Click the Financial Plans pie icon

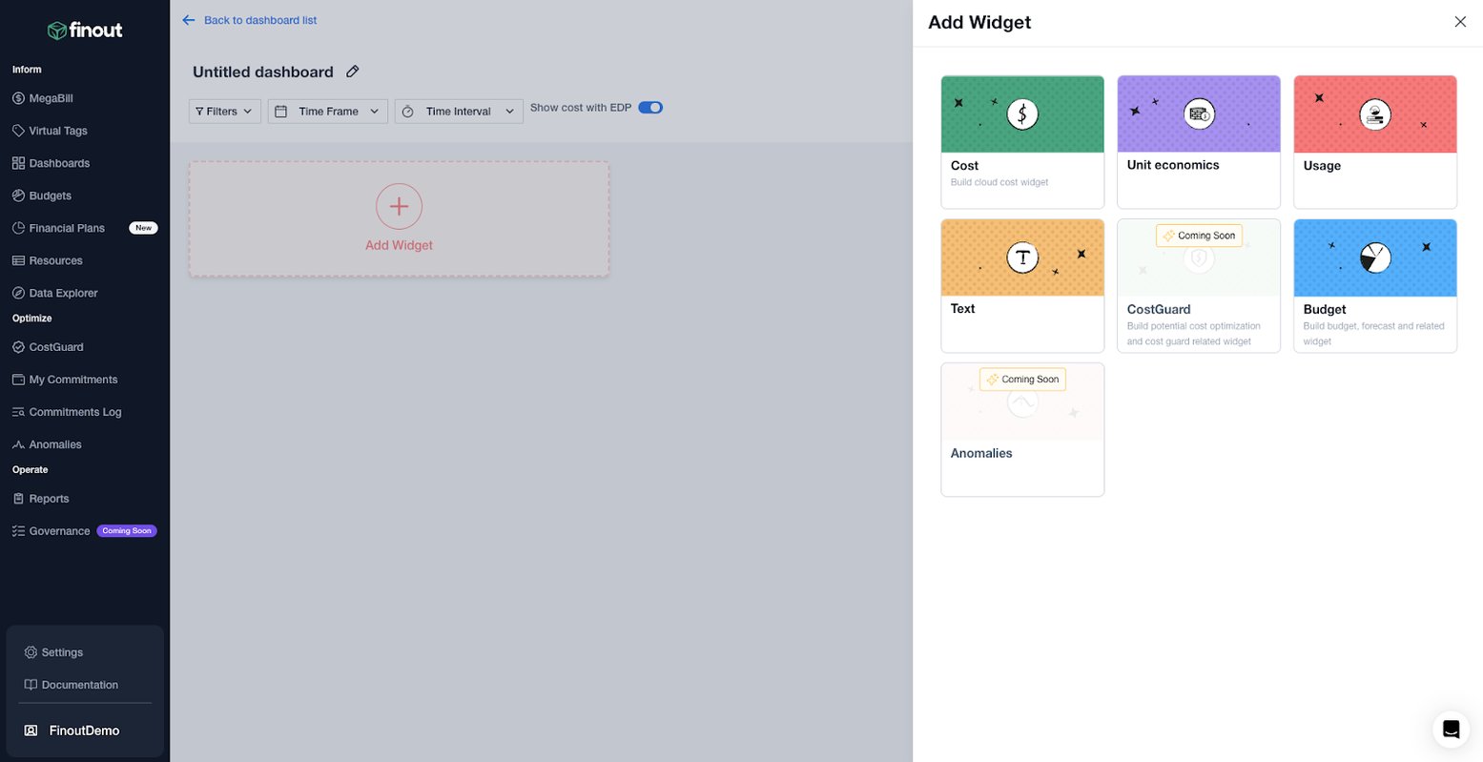(18, 228)
